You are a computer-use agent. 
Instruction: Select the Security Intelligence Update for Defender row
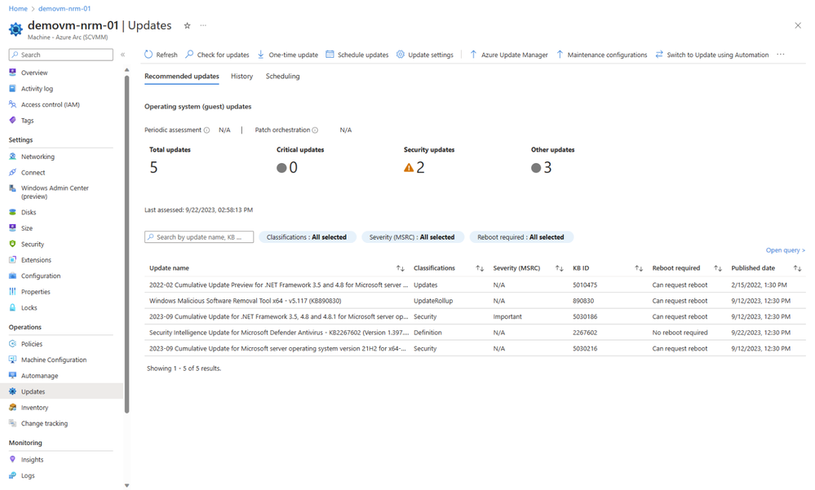point(475,333)
